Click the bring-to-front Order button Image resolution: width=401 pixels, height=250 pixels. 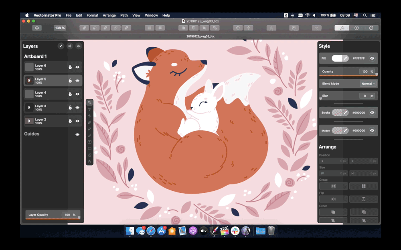[333, 212]
